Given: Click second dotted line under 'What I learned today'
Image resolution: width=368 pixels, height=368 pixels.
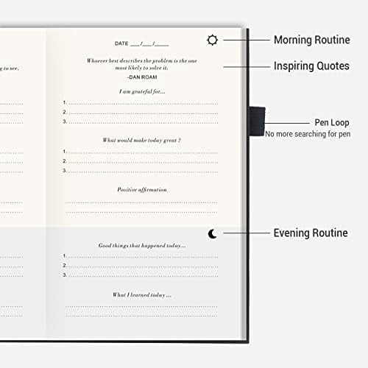Looking at the screenshot, I should click(x=141, y=316).
